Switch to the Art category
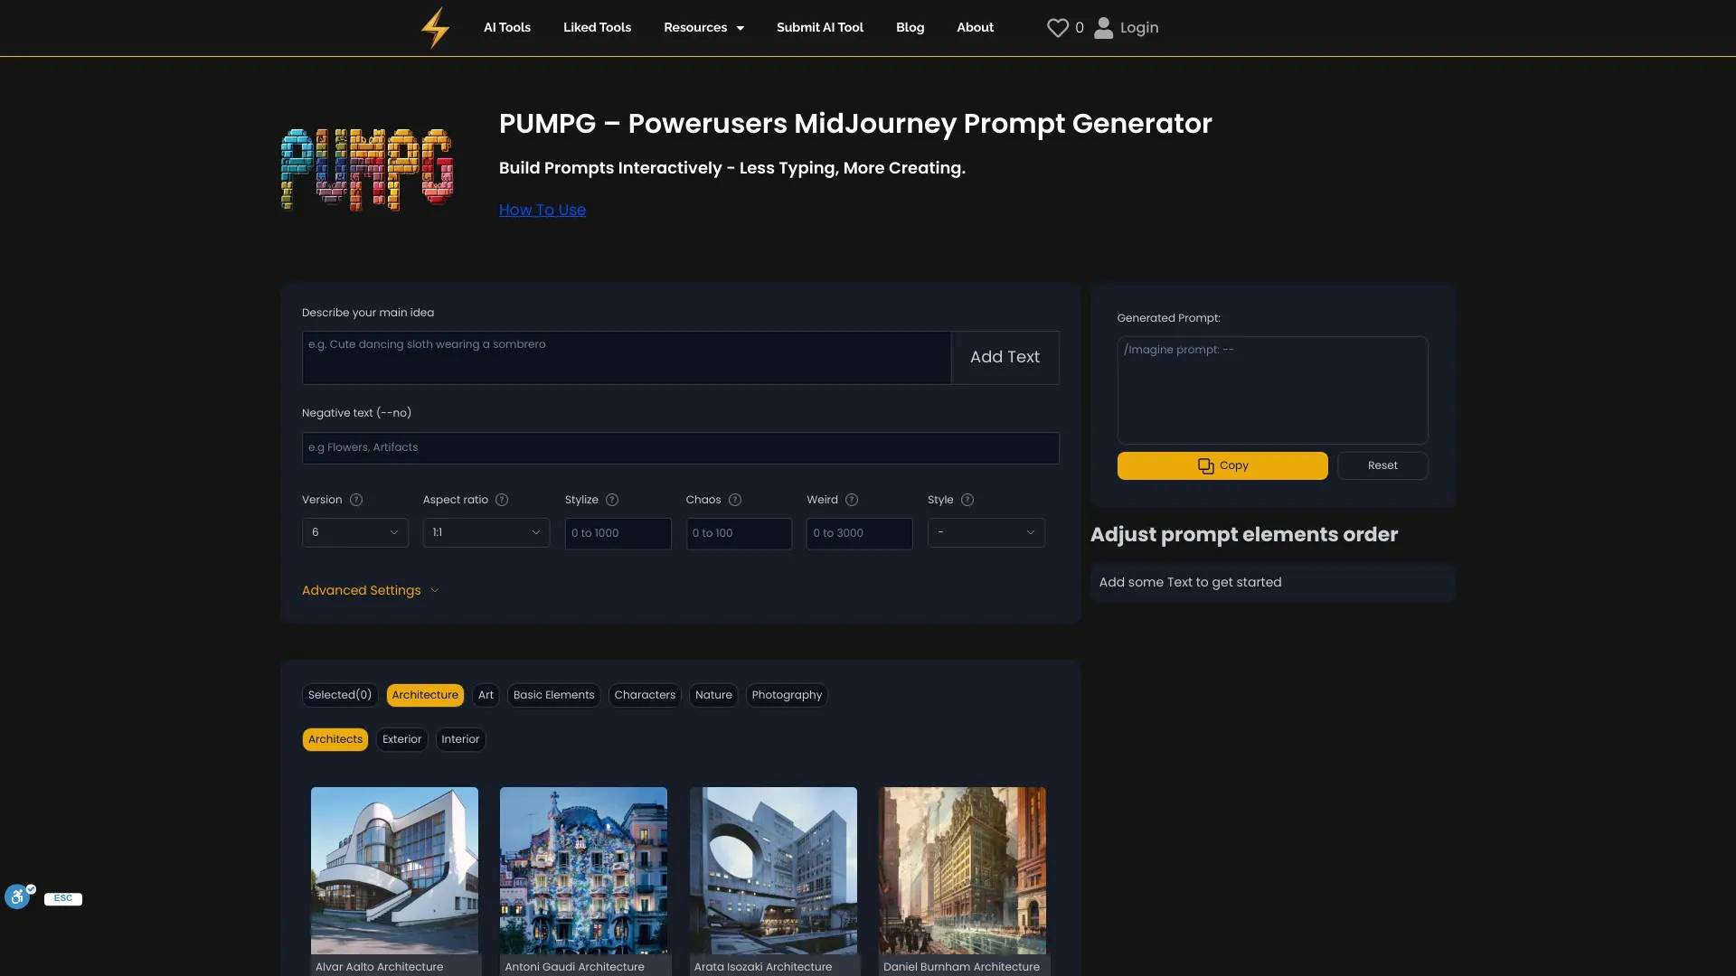1736x976 pixels. [x=486, y=695]
